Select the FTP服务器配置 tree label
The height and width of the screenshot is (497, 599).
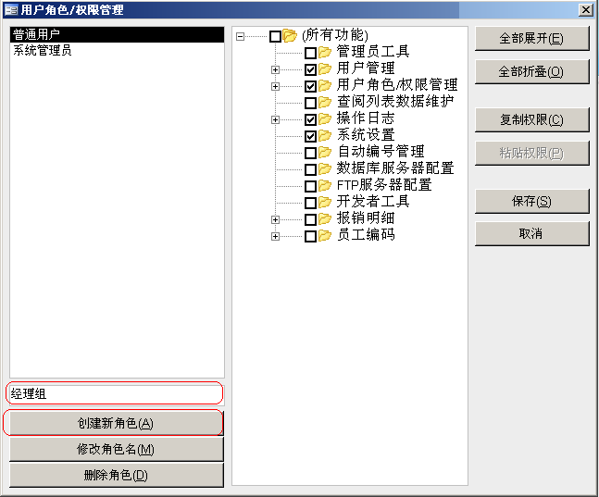pyautogui.click(x=384, y=185)
